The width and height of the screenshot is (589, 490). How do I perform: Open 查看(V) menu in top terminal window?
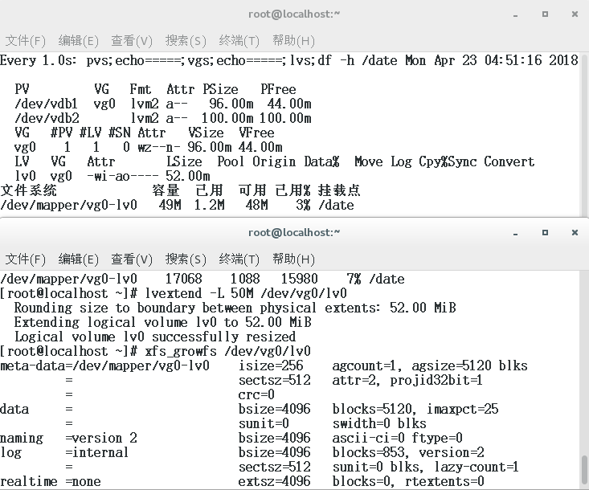point(132,40)
